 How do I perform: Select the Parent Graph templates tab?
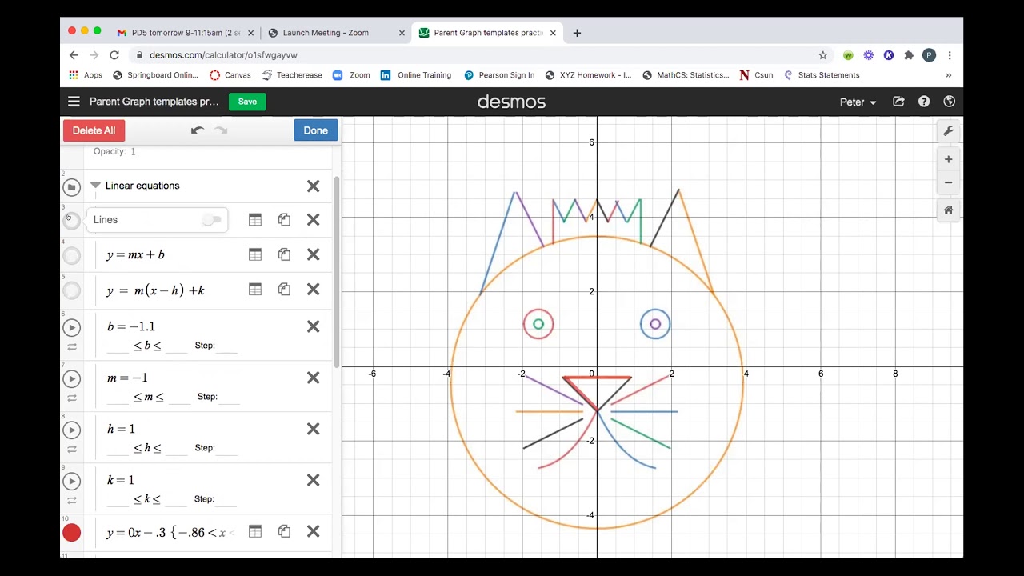488,33
